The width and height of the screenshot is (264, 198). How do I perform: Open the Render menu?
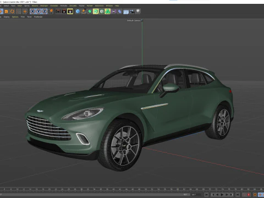(x=90, y=5)
